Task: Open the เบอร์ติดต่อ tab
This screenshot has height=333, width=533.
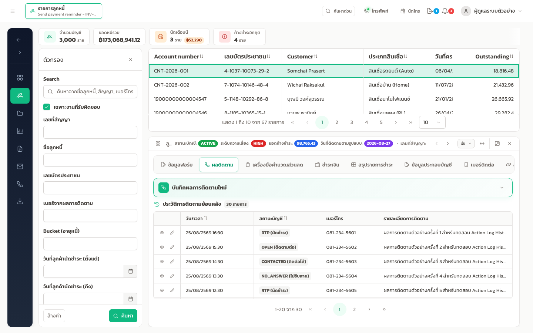Action: click(479, 165)
